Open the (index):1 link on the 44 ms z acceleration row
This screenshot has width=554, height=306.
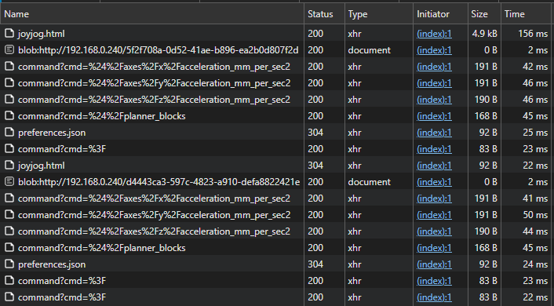click(x=434, y=231)
